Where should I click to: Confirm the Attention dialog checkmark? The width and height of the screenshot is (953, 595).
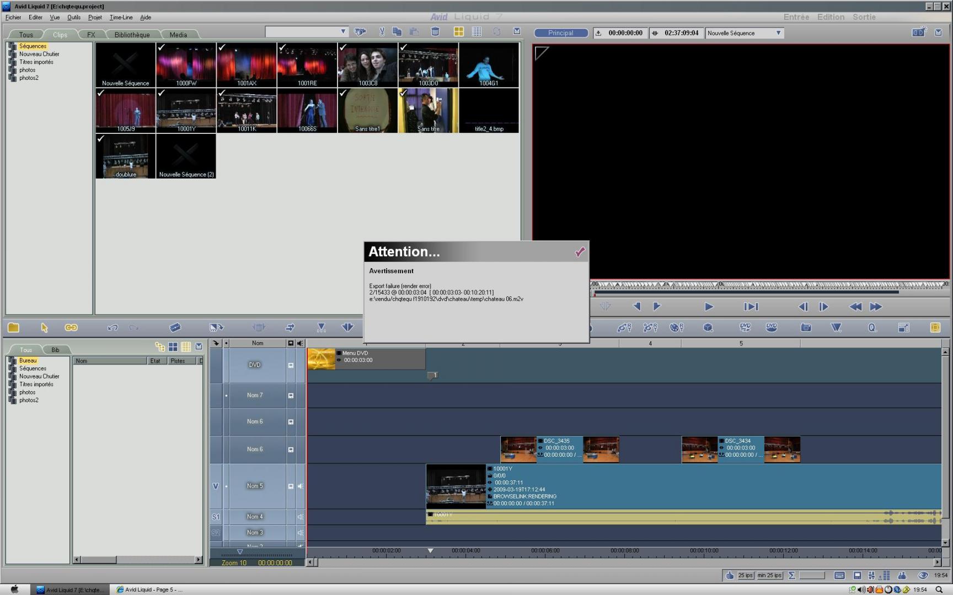tap(580, 252)
